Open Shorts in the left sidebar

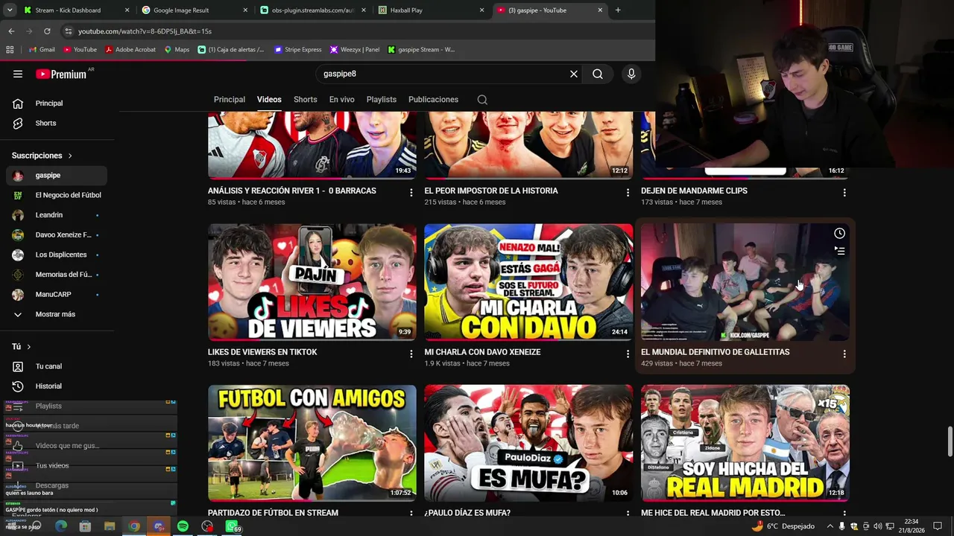coord(57,123)
